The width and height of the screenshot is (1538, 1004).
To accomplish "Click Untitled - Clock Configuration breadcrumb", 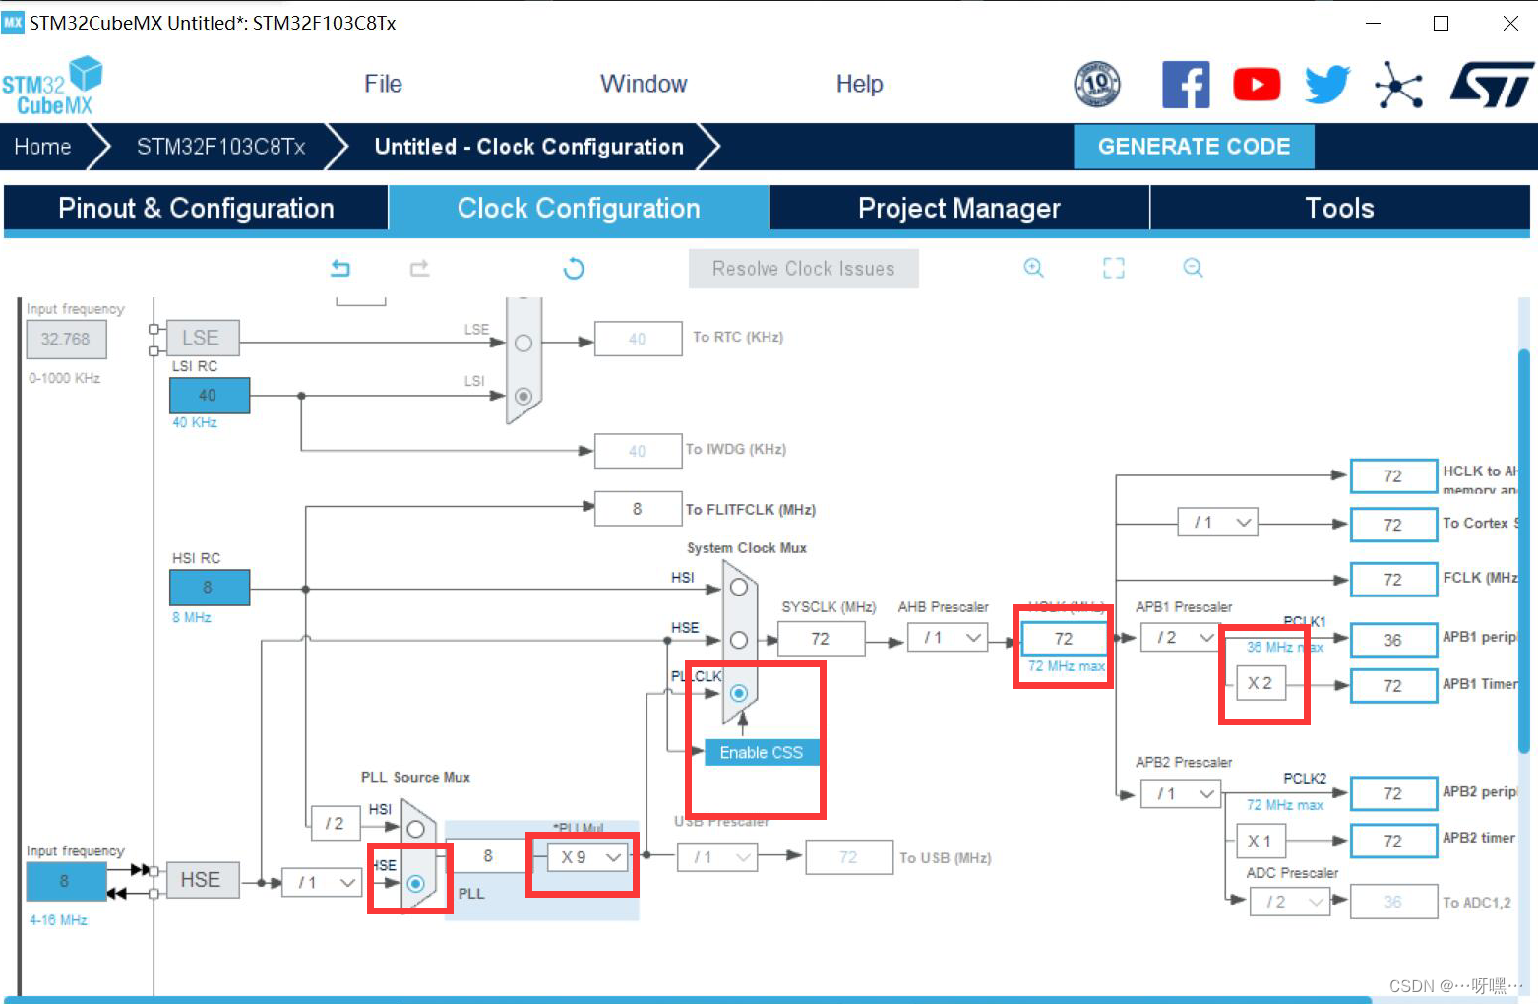I will [528, 147].
